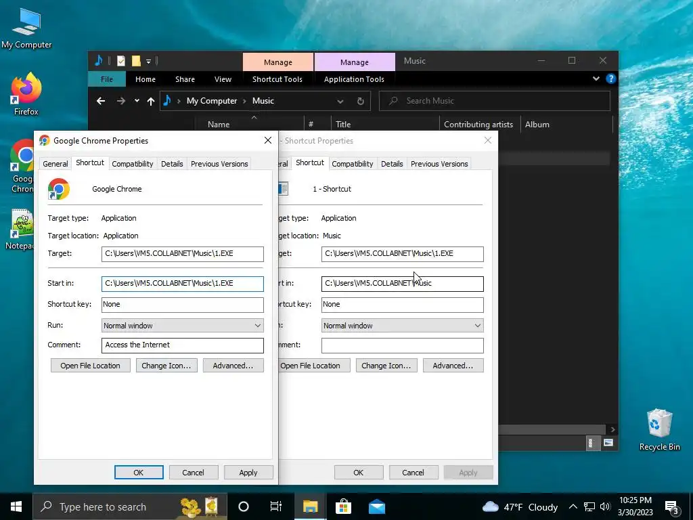Click the Windows Start button
This screenshot has width=693, height=520.
(x=16, y=506)
